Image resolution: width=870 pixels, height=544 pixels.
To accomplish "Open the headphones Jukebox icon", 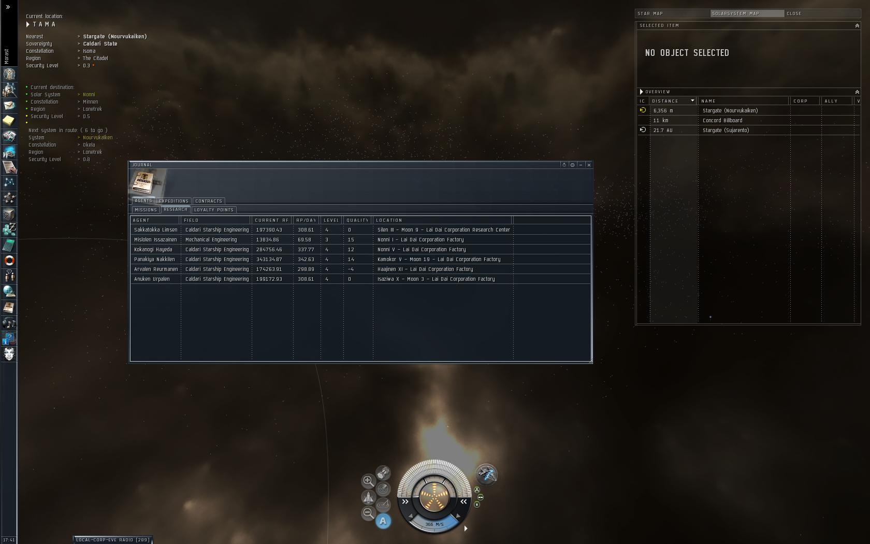I will 9,323.
